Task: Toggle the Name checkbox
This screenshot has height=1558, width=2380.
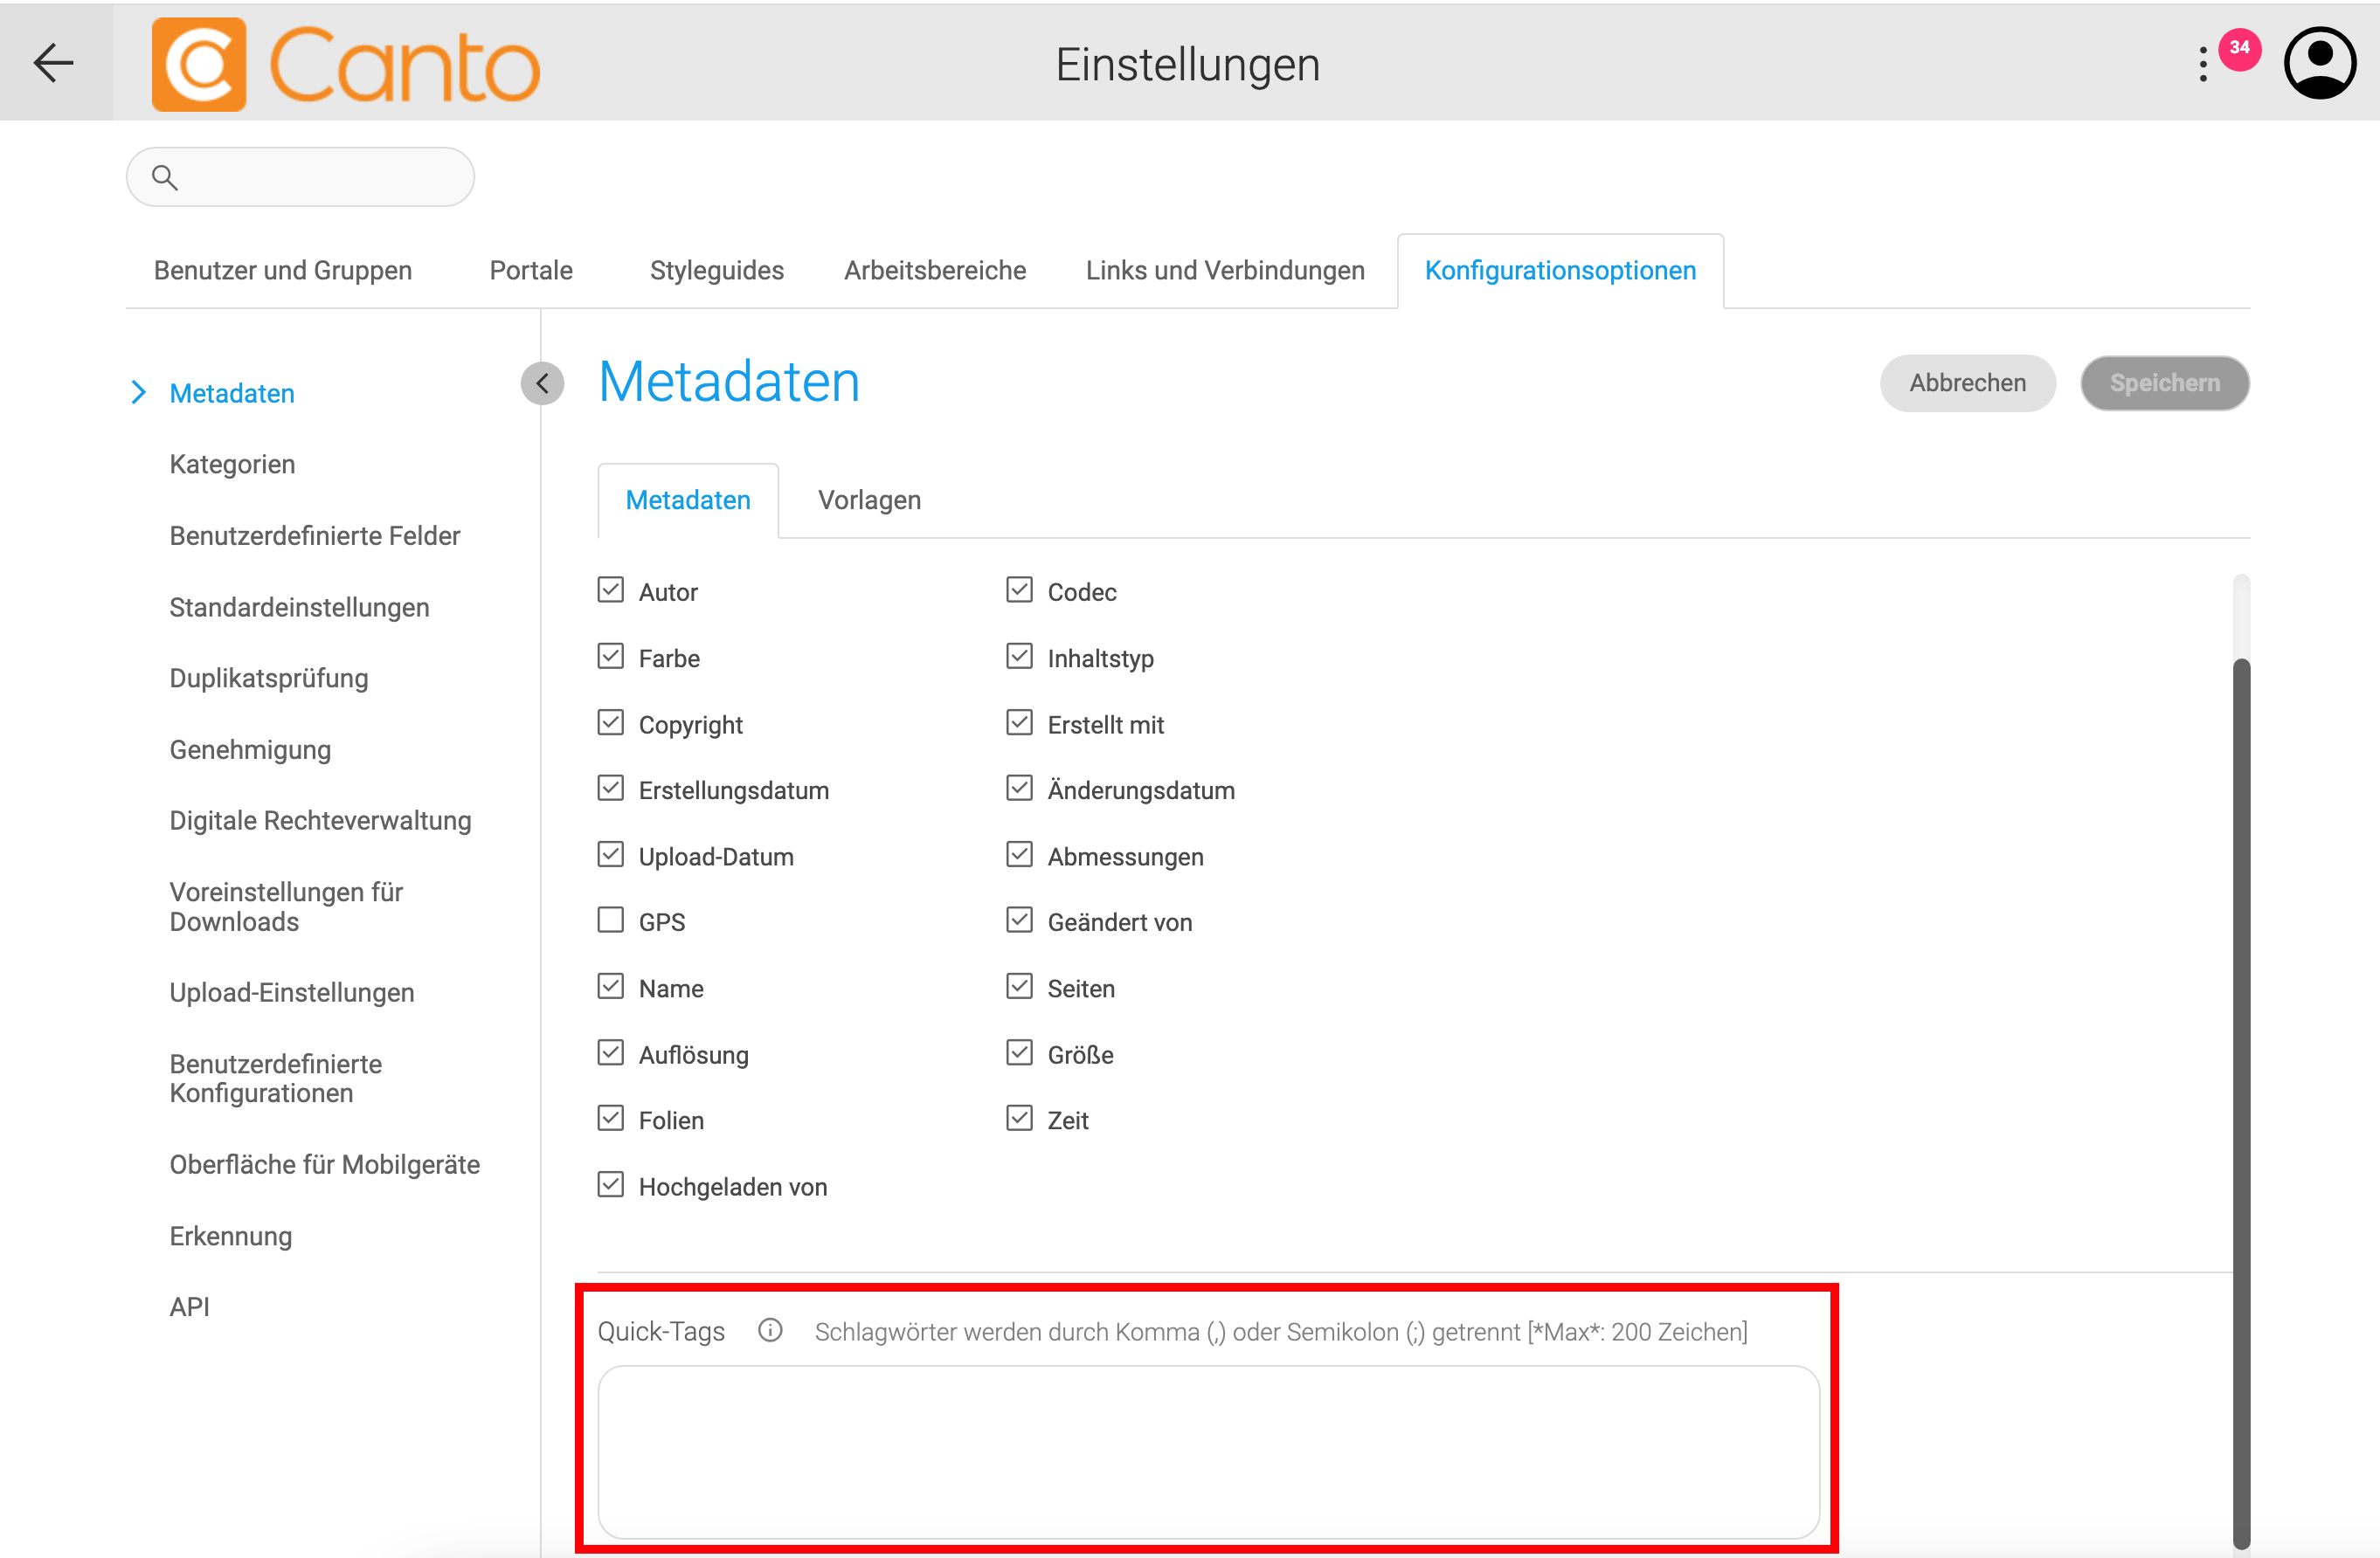Action: [x=610, y=986]
